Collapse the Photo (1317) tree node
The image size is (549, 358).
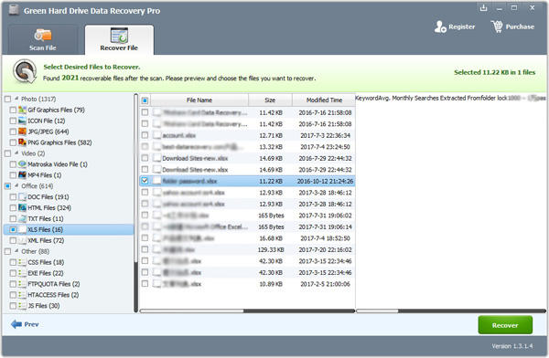pos(16,99)
